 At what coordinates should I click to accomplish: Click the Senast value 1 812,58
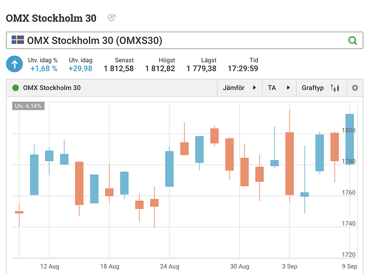[119, 68]
